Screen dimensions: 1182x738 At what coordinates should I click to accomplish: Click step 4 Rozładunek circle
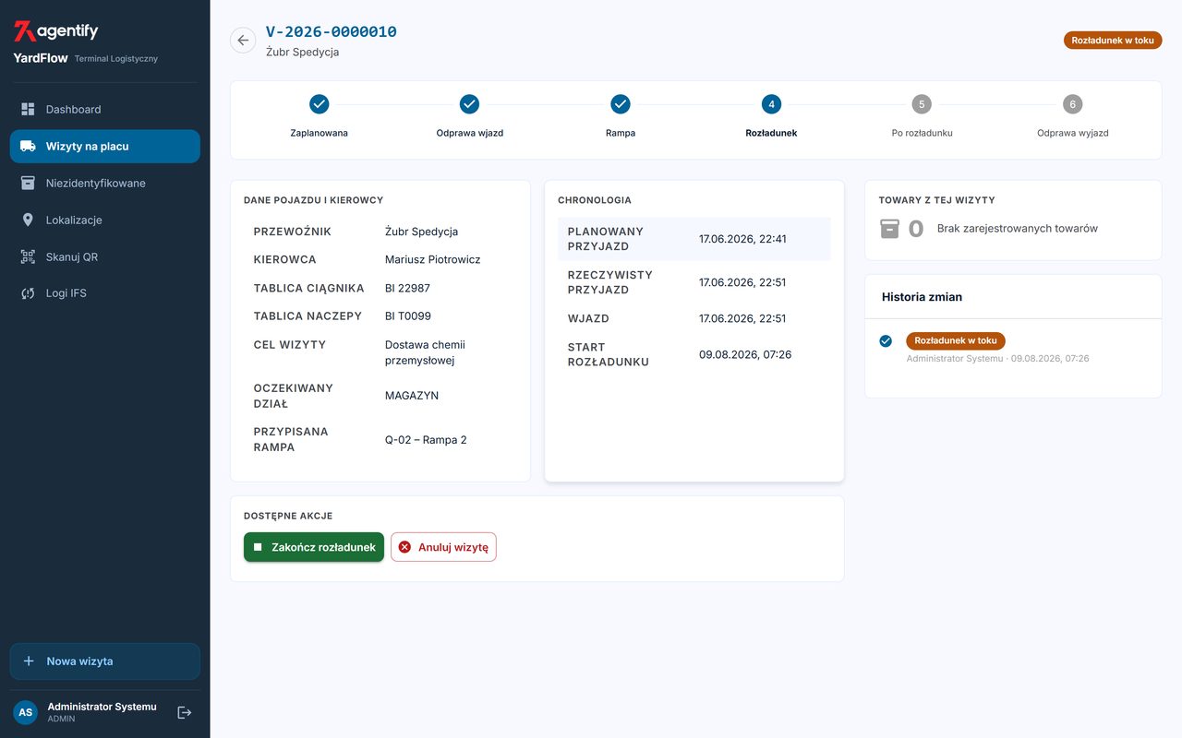point(771,104)
